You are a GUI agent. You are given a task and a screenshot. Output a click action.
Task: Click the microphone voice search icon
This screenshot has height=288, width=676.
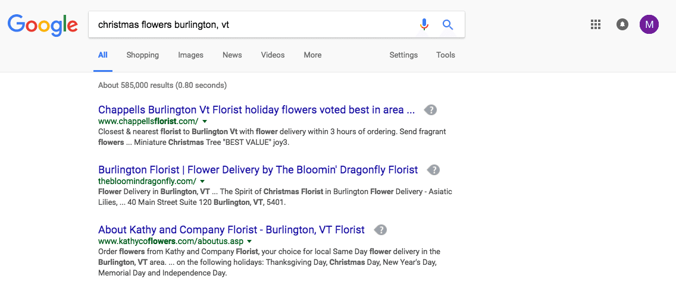[424, 24]
